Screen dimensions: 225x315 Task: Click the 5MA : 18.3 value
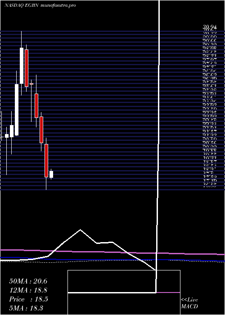[26, 308]
